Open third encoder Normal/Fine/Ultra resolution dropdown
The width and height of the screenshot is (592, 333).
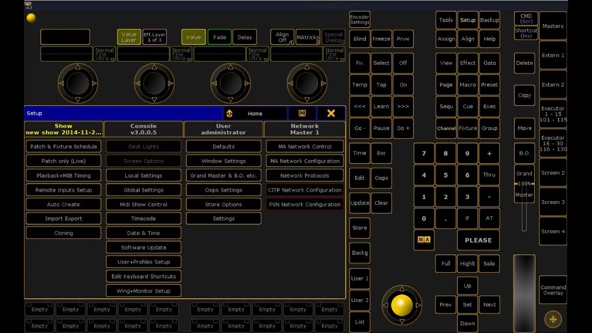[x=258, y=54]
